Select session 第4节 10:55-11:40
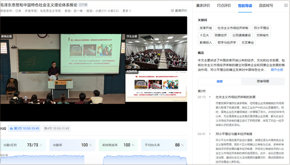 pos(57,128)
